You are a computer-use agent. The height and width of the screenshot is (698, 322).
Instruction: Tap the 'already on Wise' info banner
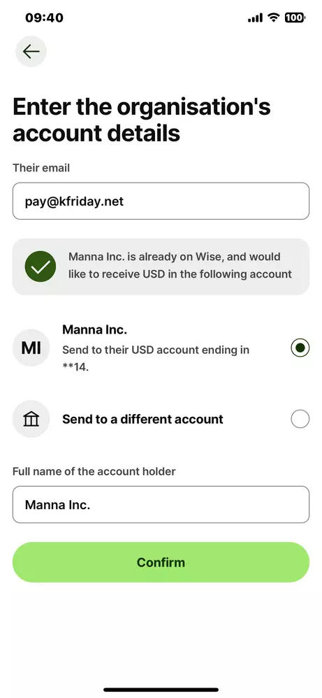(161, 266)
